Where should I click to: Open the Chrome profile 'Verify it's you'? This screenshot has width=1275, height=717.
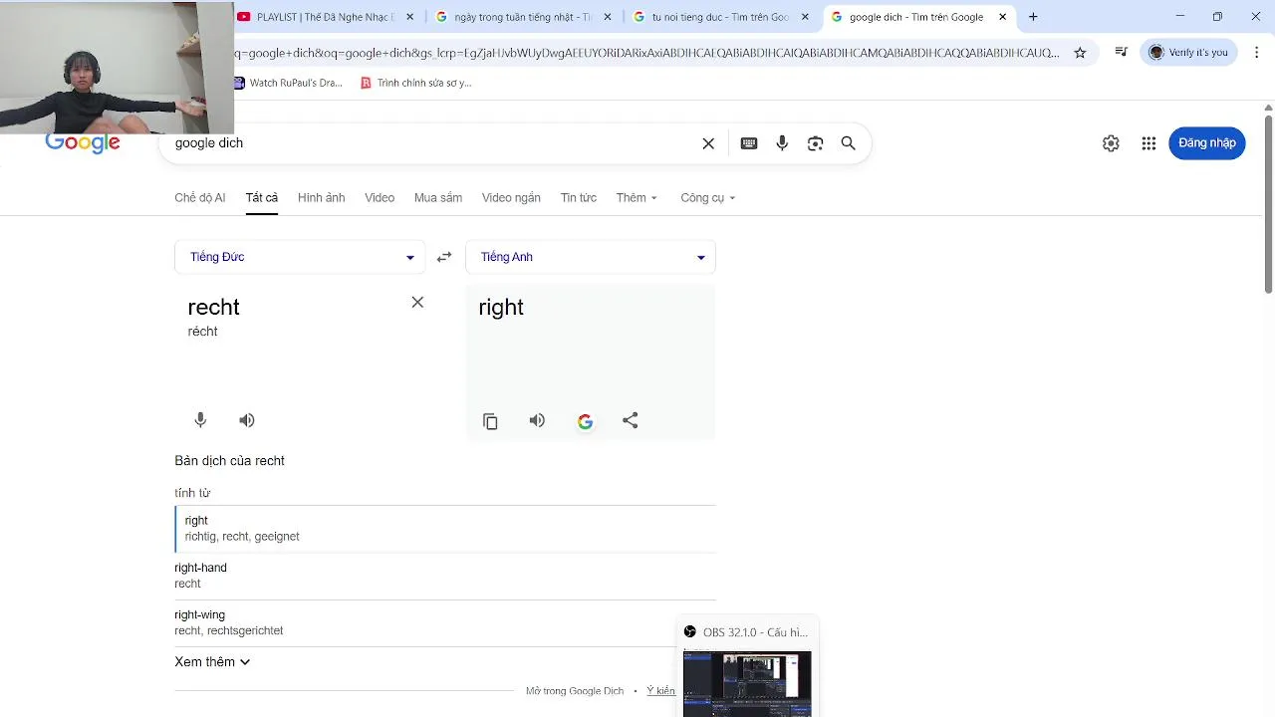[x=1188, y=53]
